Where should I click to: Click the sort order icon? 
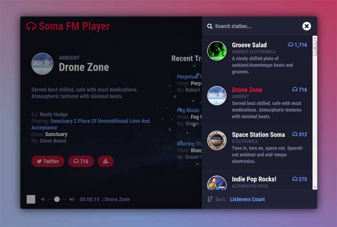pyautogui.click(x=210, y=199)
